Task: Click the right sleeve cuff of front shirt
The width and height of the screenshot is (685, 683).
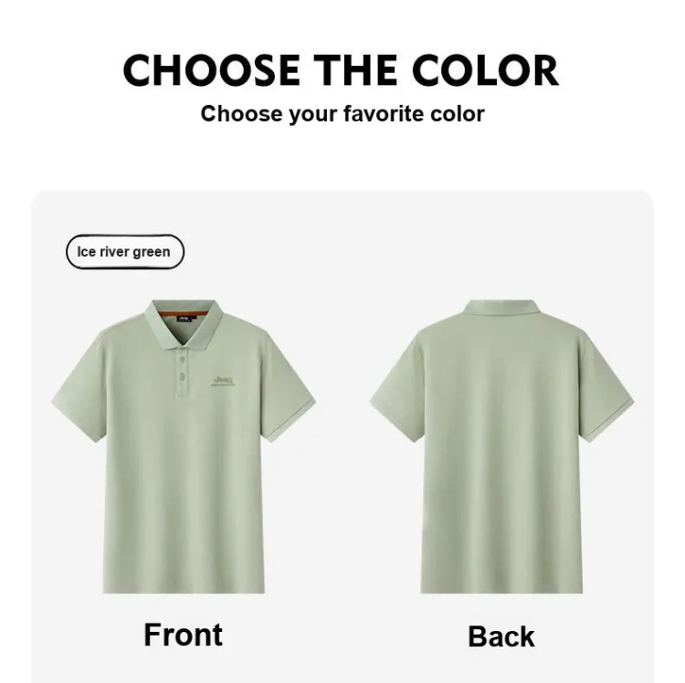Action: point(290,420)
